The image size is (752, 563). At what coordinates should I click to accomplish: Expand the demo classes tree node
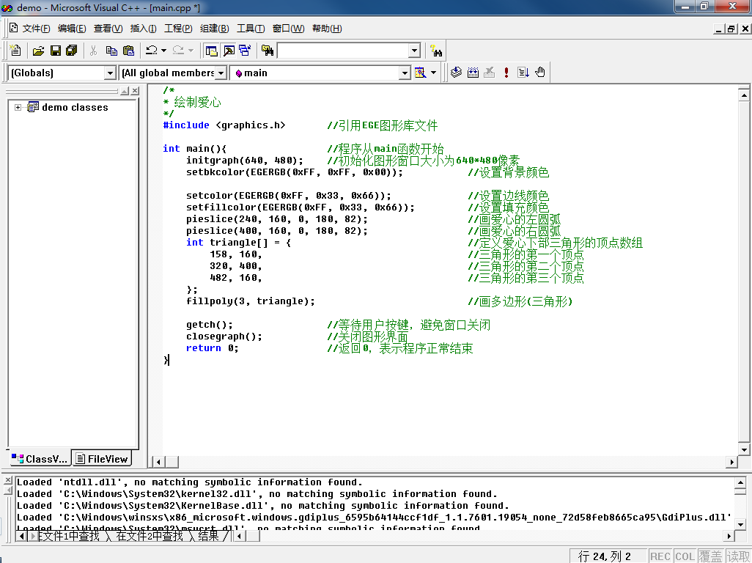[18, 108]
